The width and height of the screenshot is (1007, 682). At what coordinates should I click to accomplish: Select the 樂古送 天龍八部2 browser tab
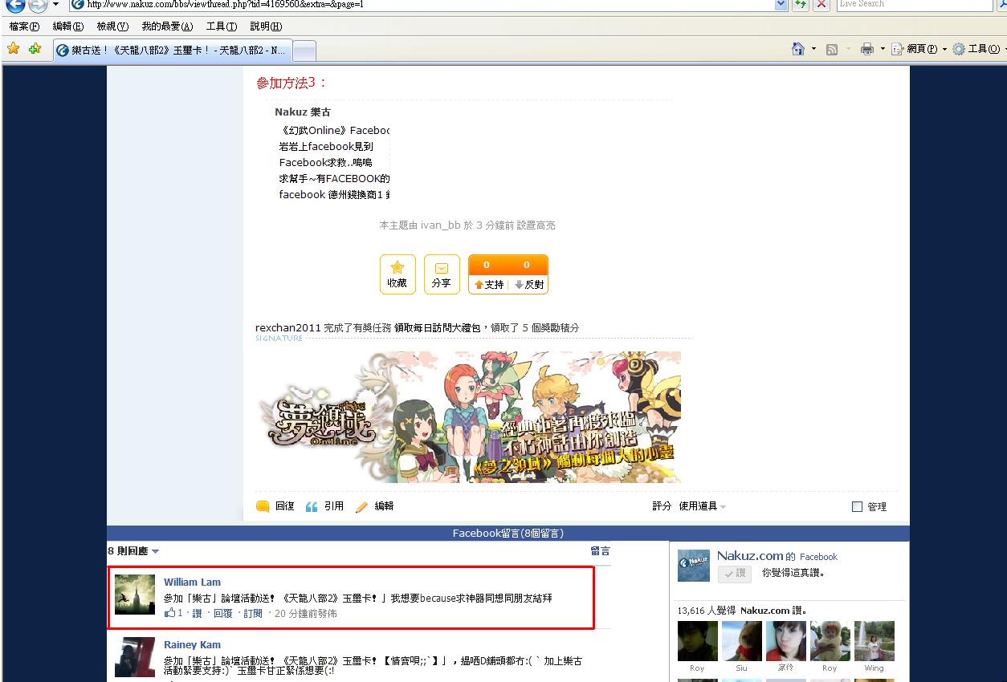(x=172, y=51)
